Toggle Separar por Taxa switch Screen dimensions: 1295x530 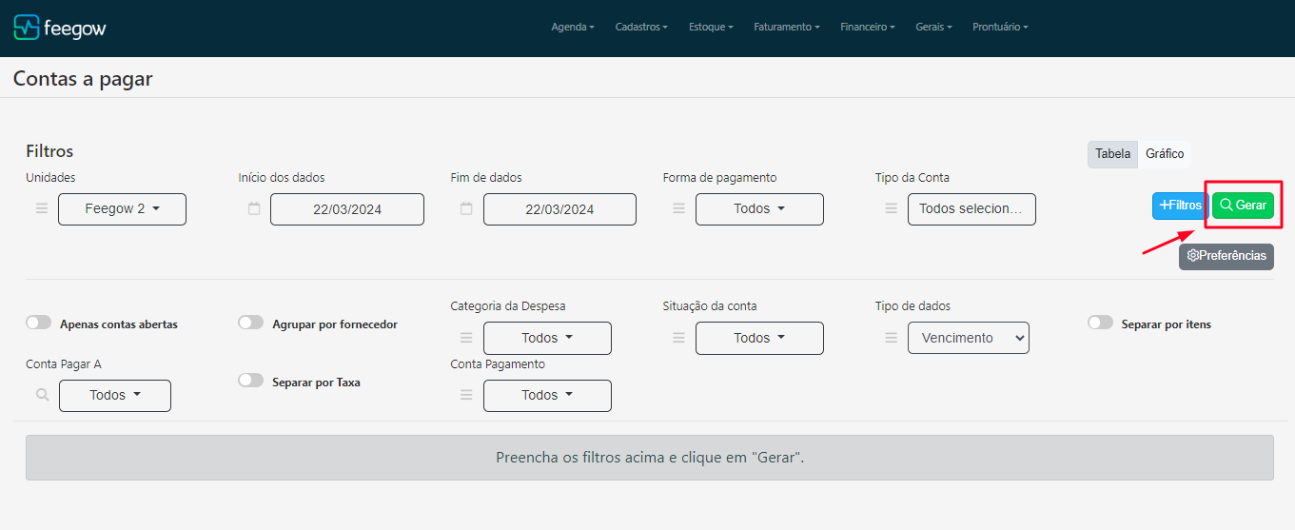[x=251, y=380]
